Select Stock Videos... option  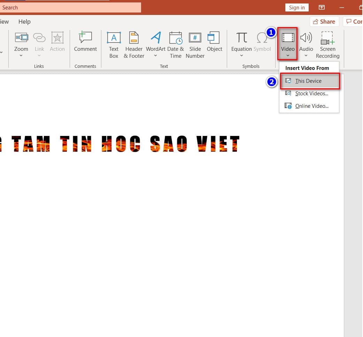point(309,94)
